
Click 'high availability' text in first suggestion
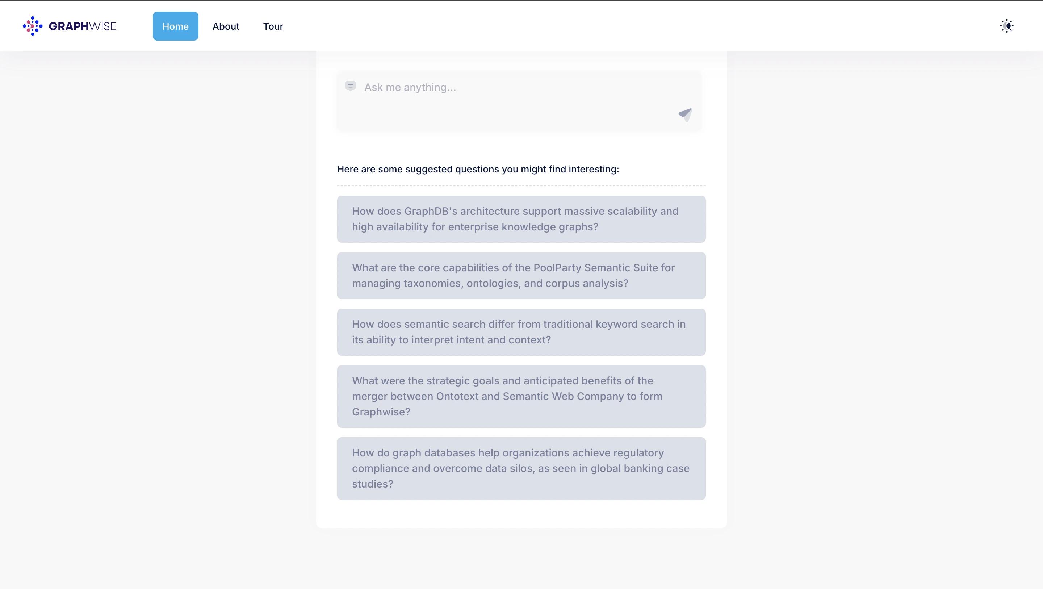(390, 227)
